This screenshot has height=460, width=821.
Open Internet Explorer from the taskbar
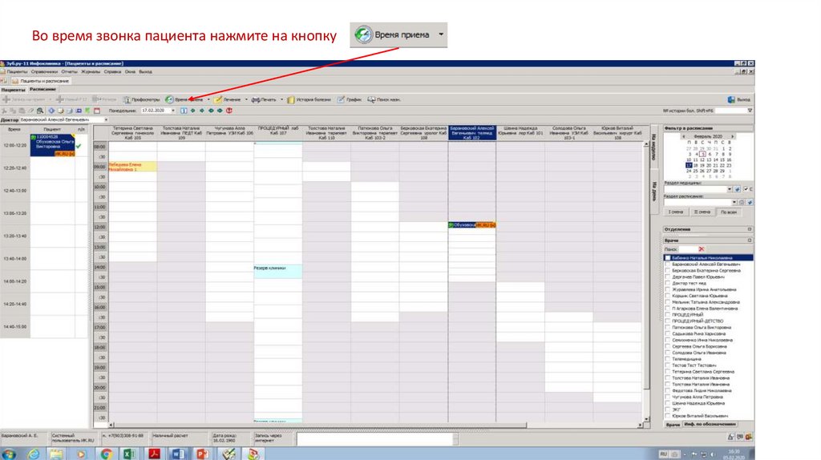click(x=34, y=454)
